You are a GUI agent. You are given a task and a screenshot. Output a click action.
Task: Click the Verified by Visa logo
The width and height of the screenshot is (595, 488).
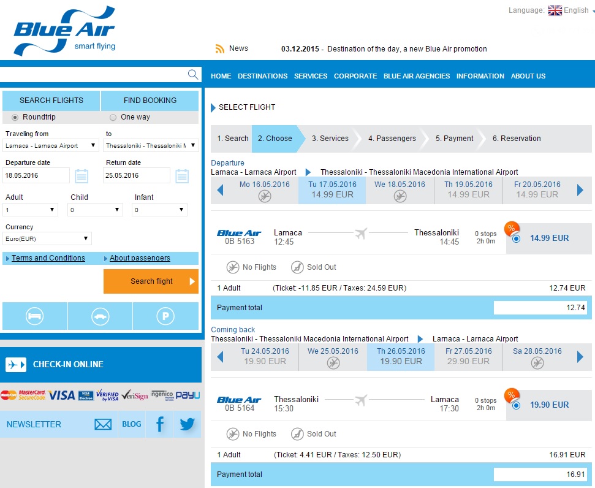point(107,395)
